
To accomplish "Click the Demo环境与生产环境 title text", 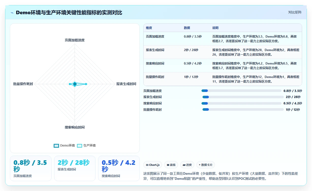I will pos(69,12).
